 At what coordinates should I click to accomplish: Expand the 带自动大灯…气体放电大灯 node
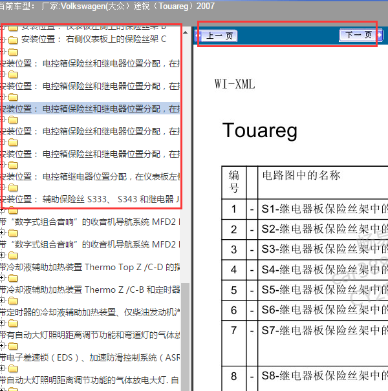[x=2, y=369]
